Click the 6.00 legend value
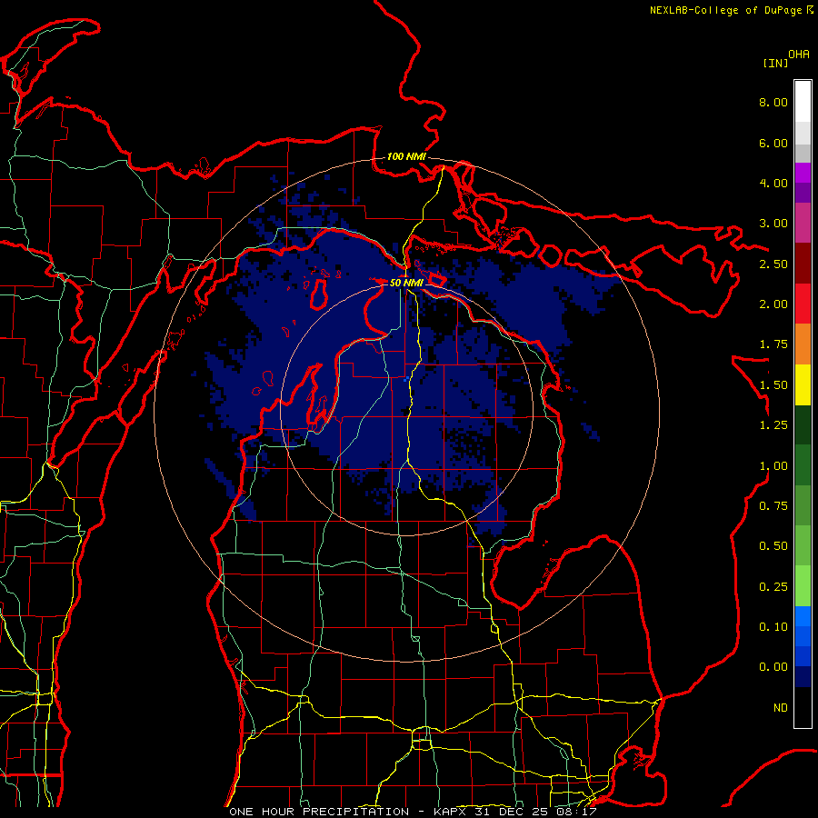Image resolution: width=818 pixels, height=818 pixels. (773, 143)
